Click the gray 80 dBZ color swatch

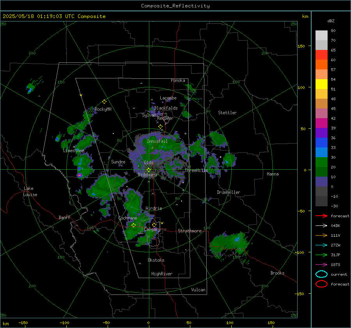[x=321, y=35]
